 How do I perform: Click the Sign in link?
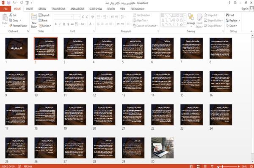pyautogui.click(x=245, y=9)
